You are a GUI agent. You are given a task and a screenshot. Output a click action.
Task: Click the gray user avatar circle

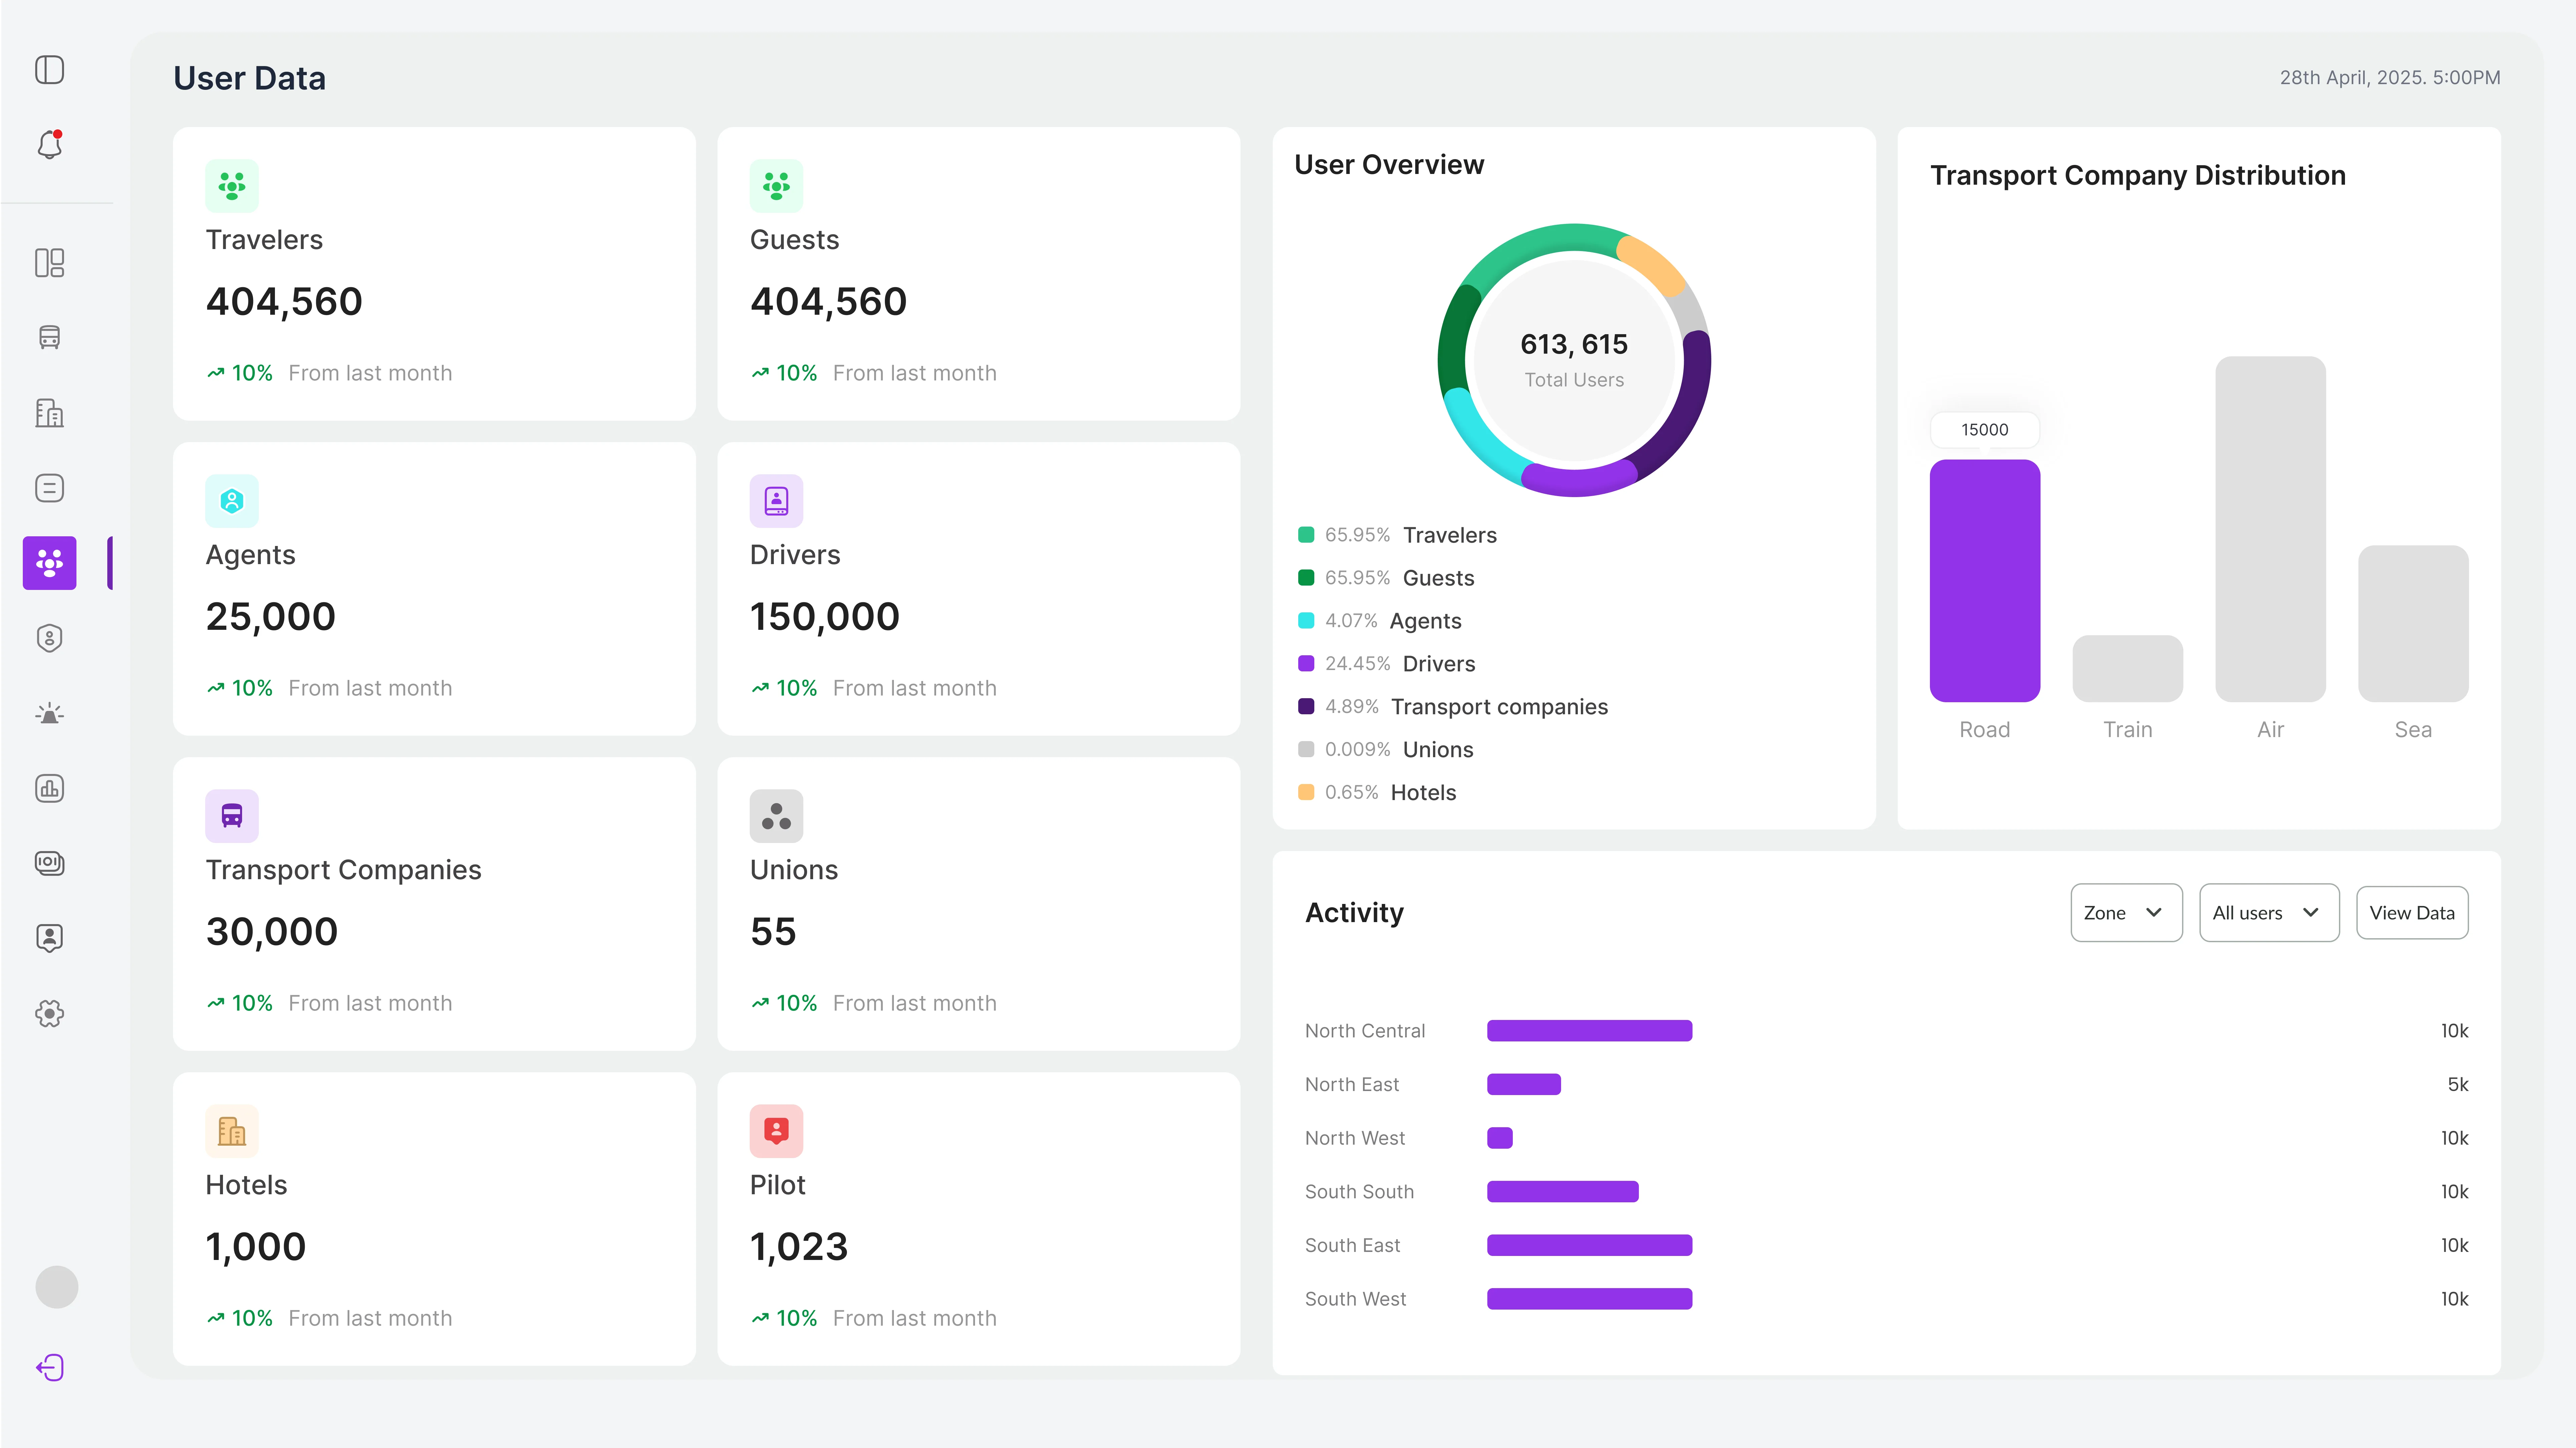point(57,1287)
